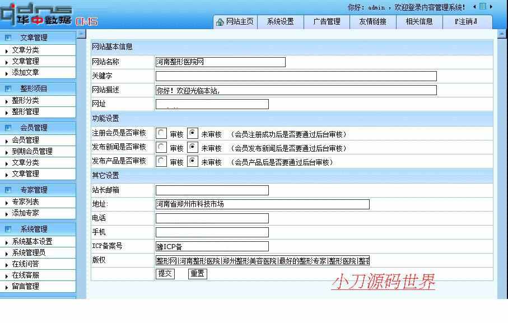Open 到期会员管理 in the sidebar

click(x=32, y=152)
